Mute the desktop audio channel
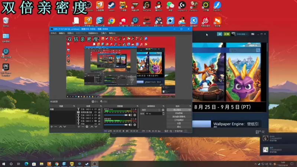 click(x=130, y=125)
